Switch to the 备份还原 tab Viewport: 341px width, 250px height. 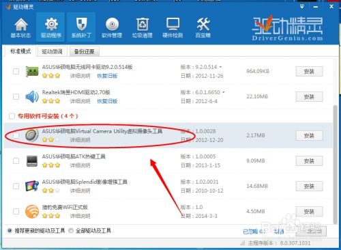click(85, 52)
